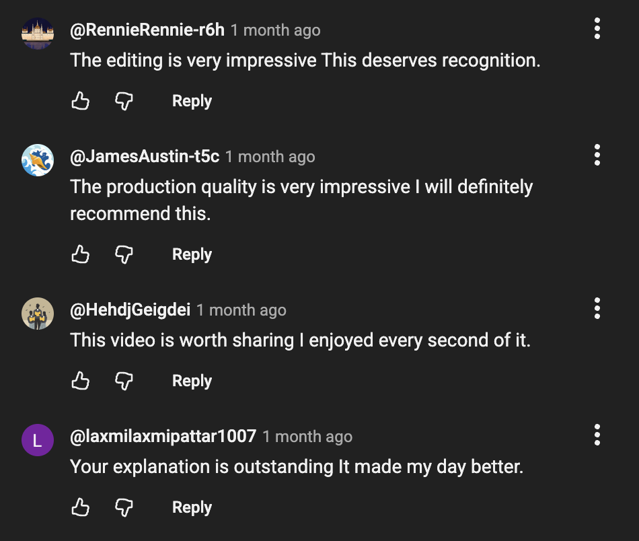Visit the @laxmilaxmipattar1007 channel link
Image resolution: width=639 pixels, height=541 pixels.
(x=163, y=436)
